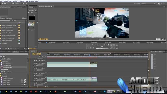Click the timeline current timecode 00;01;17;04

pos(37,54)
